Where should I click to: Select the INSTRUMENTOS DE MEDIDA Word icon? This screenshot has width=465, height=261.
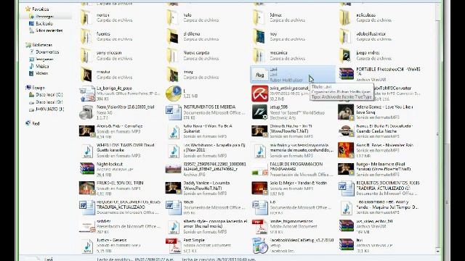pos(173,112)
